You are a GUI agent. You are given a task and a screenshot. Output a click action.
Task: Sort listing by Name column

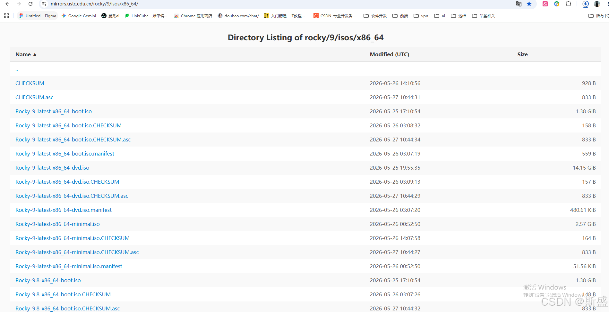coord(26,54)
